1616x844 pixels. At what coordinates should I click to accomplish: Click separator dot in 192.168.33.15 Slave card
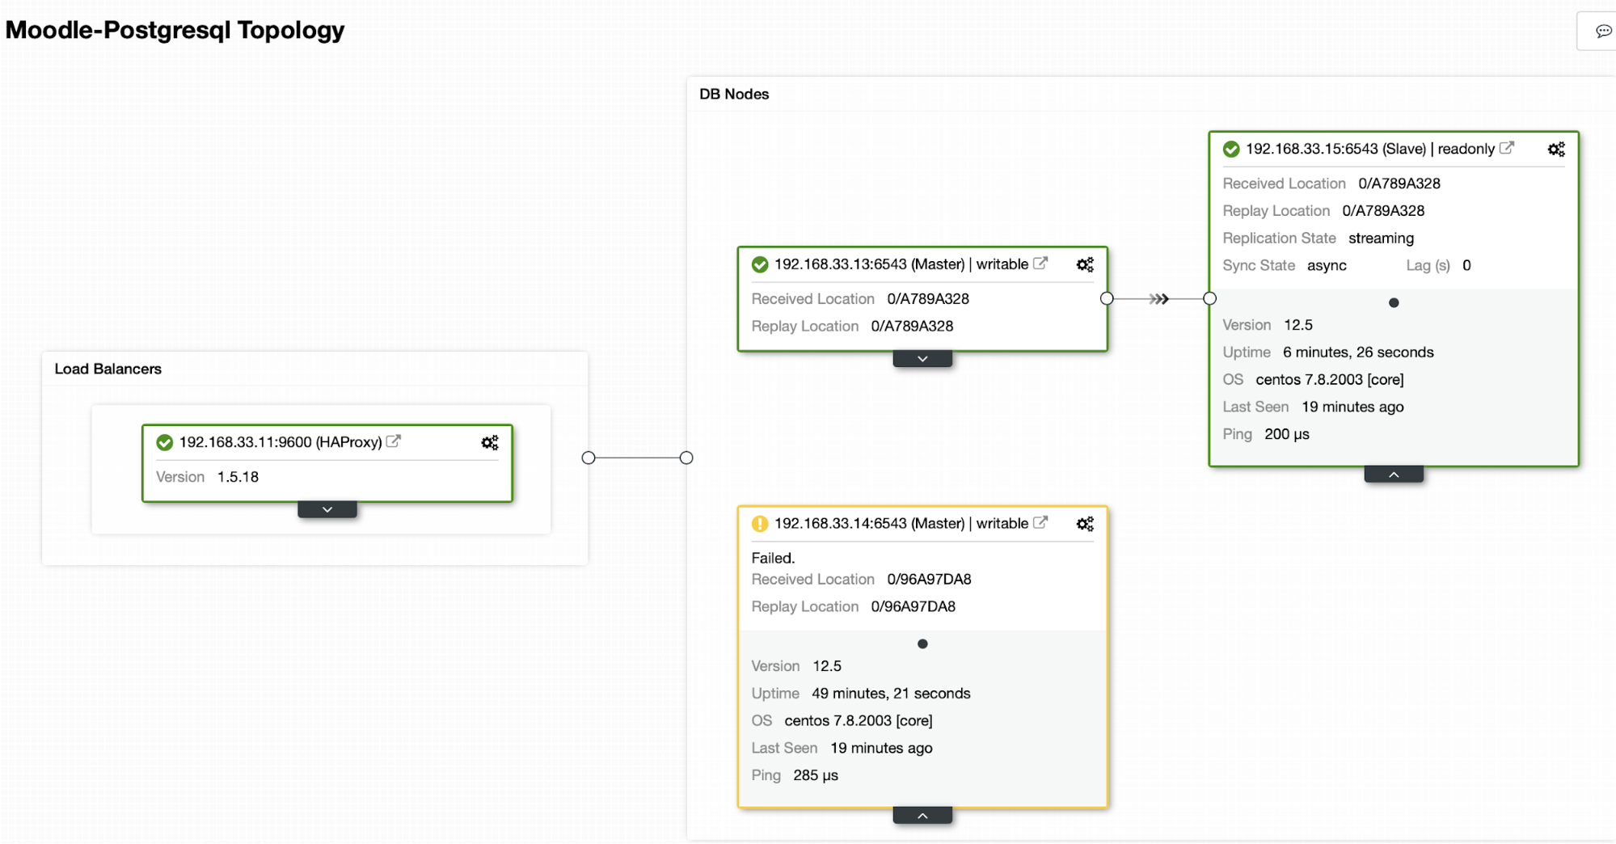coord(1394,303)
